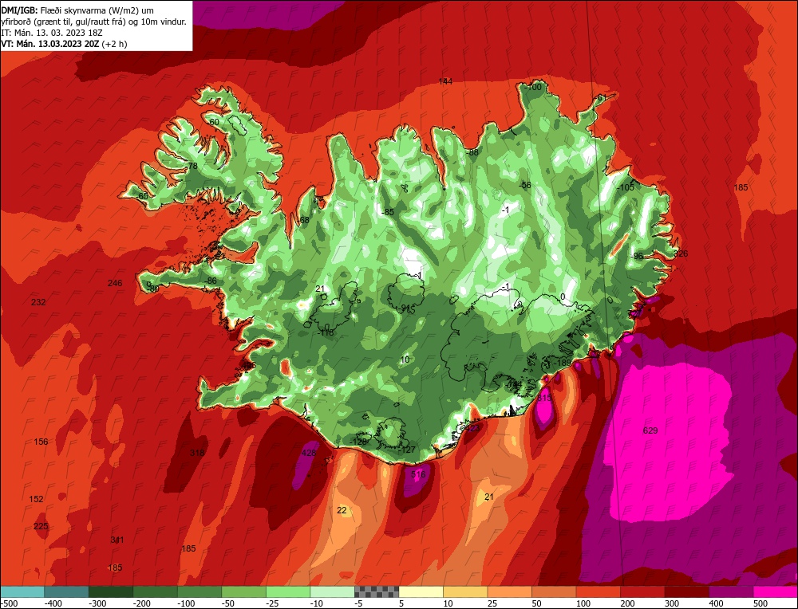Click the 629 value in the magenta area
The width and height of the screenshot is (798, 609).
click(650, 430)
